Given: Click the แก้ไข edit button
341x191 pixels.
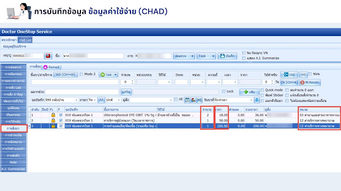Looking at the screenshot, I should (x=126, y=92).
